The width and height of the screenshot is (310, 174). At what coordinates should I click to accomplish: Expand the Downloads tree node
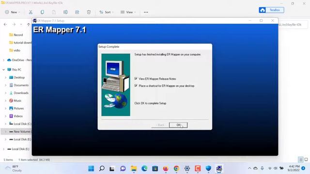5,93
